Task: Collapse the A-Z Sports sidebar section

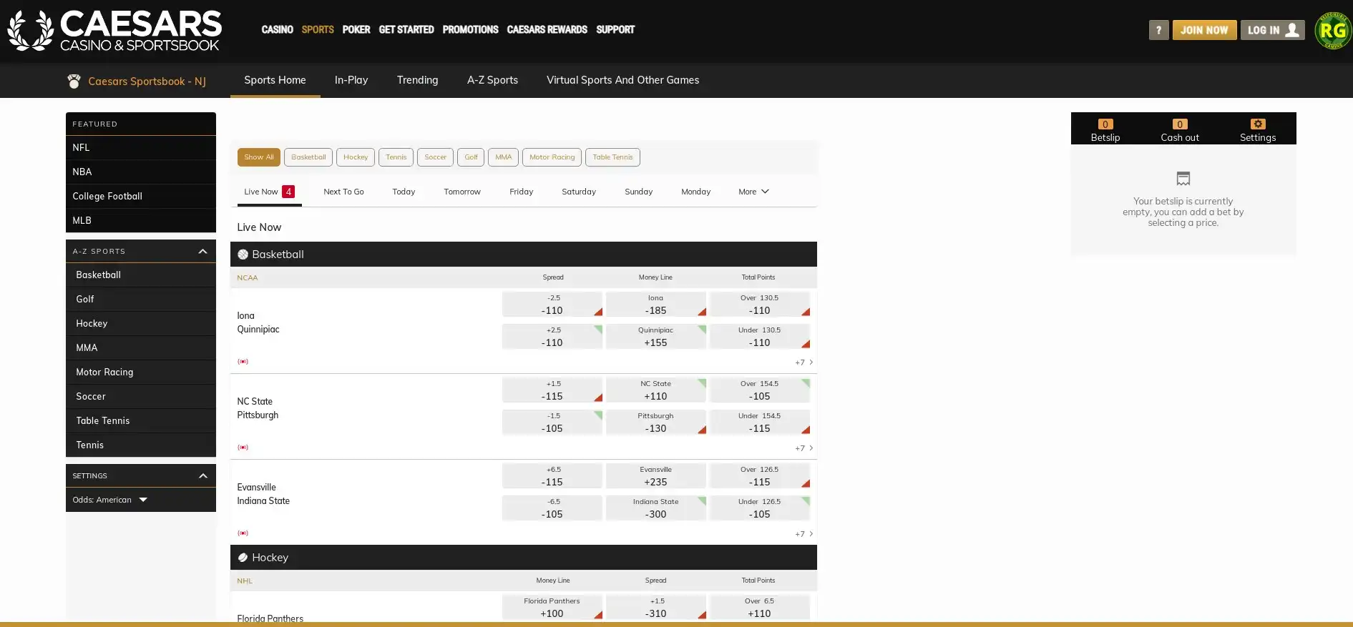Action: (x=202, y=252)
